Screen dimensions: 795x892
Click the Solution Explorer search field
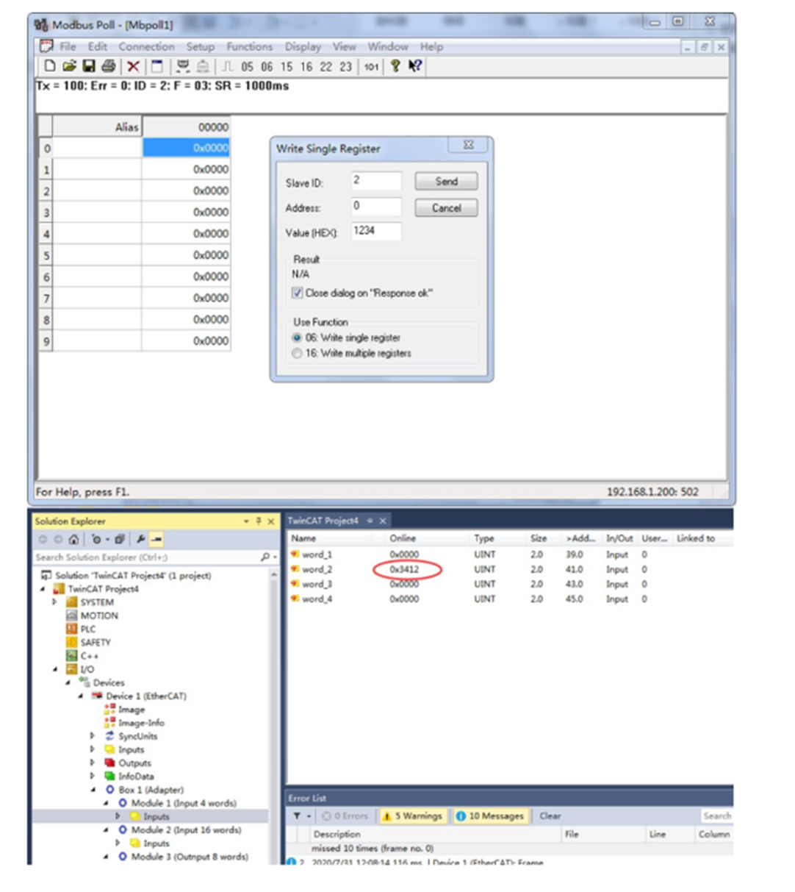click(145, 557)
